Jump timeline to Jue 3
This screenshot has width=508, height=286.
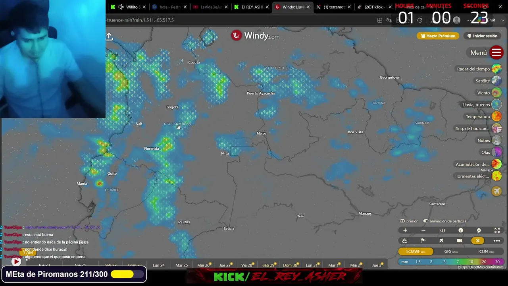click(x=377, y=265)
